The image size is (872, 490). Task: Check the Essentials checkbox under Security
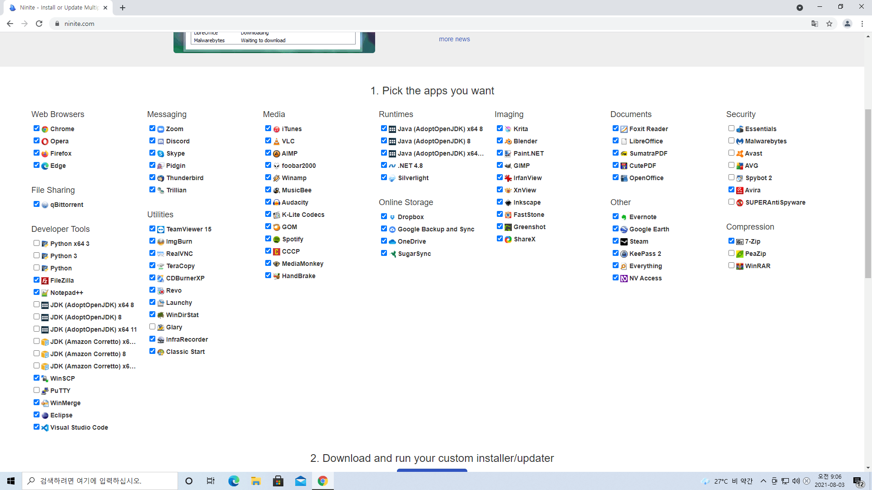731,128
